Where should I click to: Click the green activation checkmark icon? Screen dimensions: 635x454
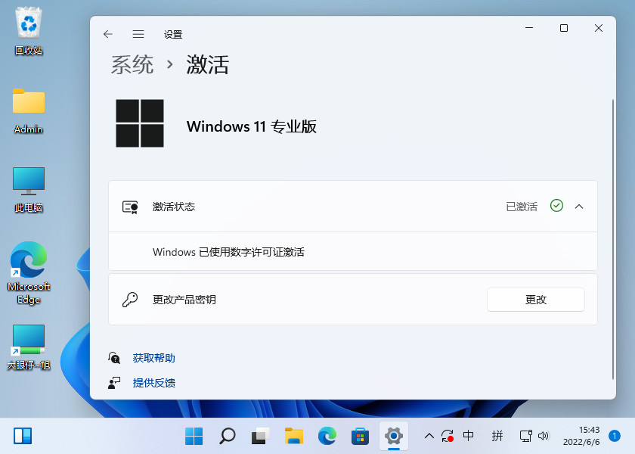point(557,206)
